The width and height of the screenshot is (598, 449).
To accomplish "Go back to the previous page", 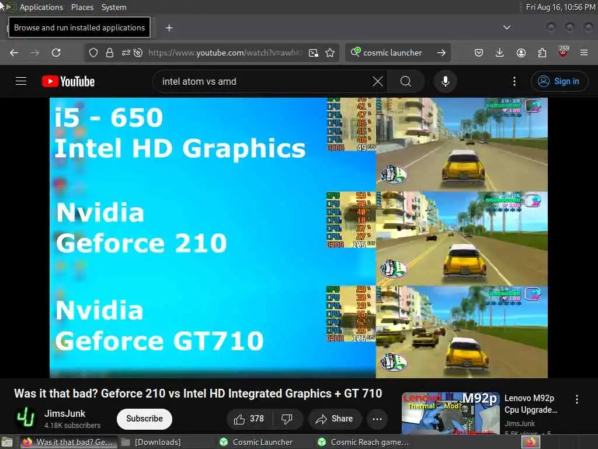I will (14, 53).
